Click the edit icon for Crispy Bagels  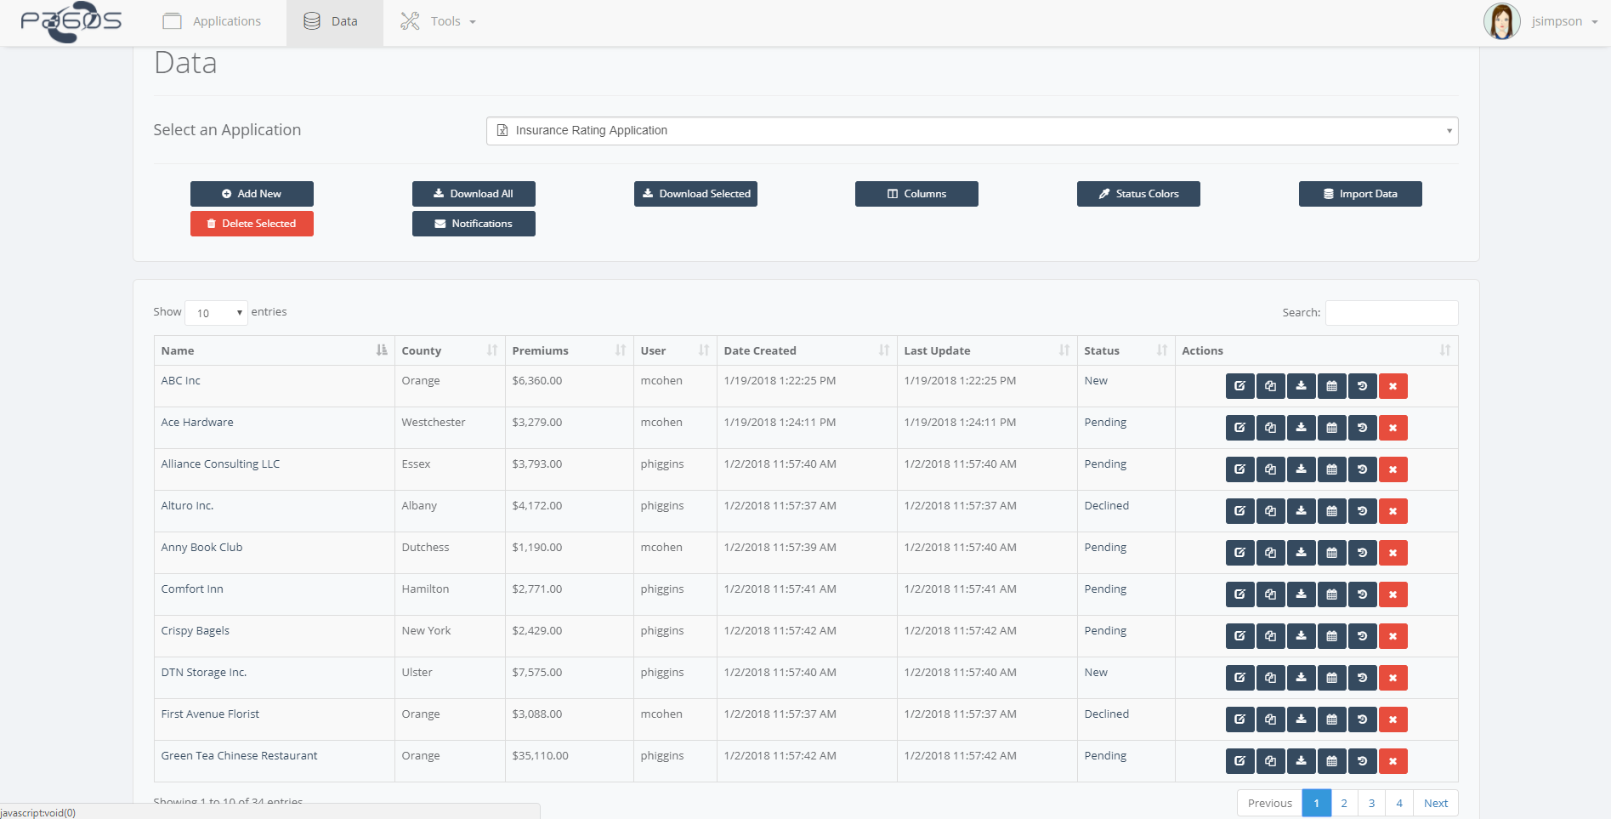[x=1239, y=636]
